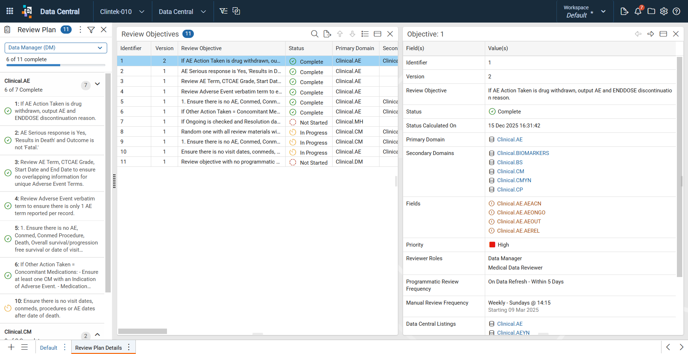Viewport: 688px width, 354px height.
Task: Select row 11 Review objective with no programmatic
Action: click(x=257, y=162)
